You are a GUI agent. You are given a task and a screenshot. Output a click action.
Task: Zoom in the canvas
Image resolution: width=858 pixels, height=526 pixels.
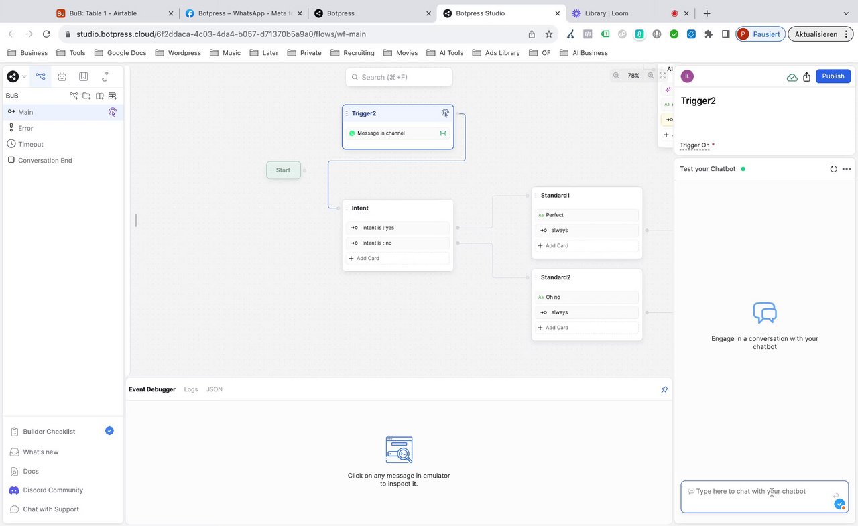pos(650,76)
